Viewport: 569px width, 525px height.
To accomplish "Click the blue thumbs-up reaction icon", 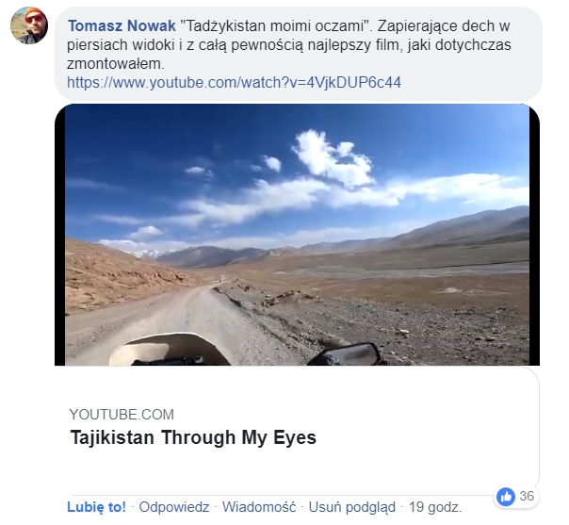I will 506,496.
